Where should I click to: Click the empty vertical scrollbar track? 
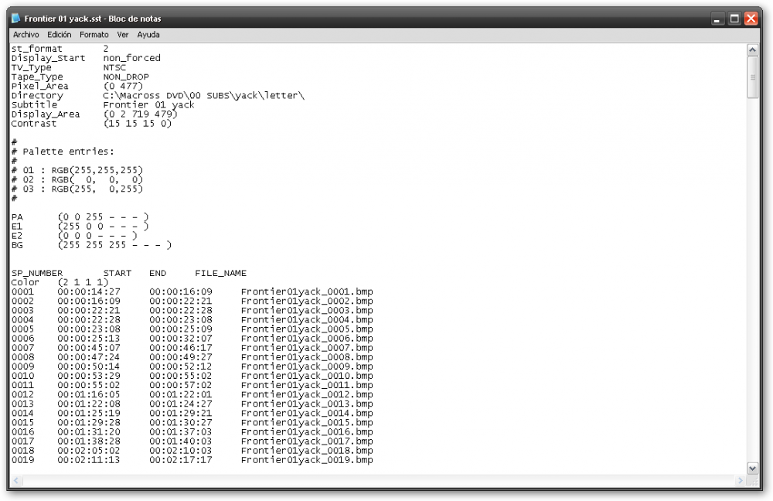pyautogui.click(x=752, y=281)
